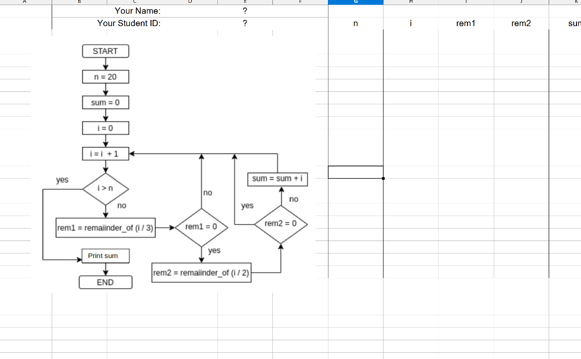Click the "rem2 = remainder_of (i / 2)" box
This screenshot has height=359, width=581.
201,273
